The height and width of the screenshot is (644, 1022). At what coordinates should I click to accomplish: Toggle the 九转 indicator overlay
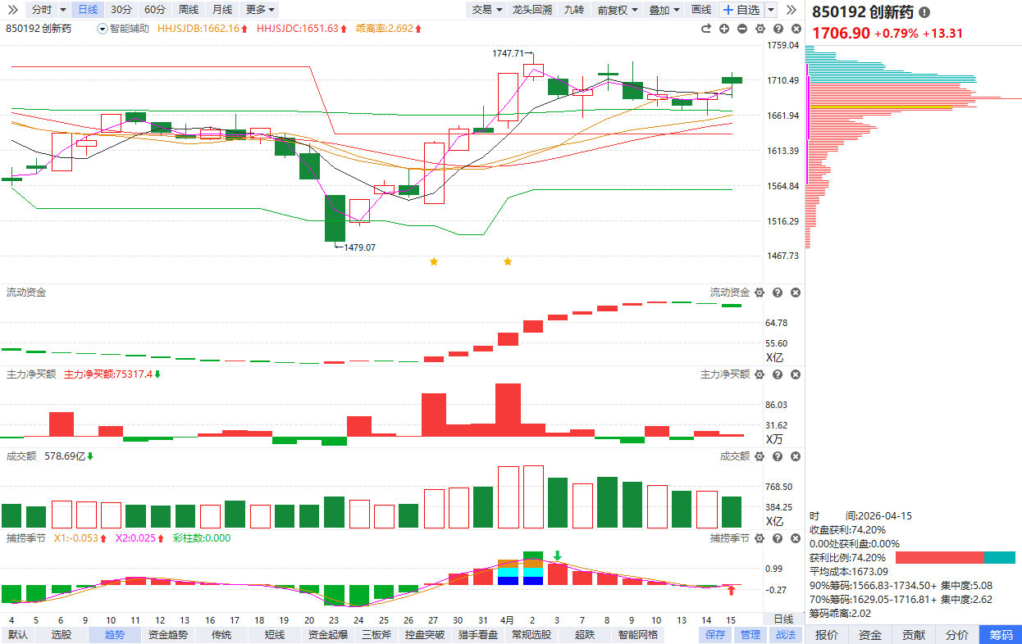(x=574, y=10)
